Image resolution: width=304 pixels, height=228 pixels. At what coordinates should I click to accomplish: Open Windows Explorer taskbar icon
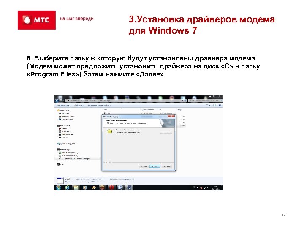point(76,187)
